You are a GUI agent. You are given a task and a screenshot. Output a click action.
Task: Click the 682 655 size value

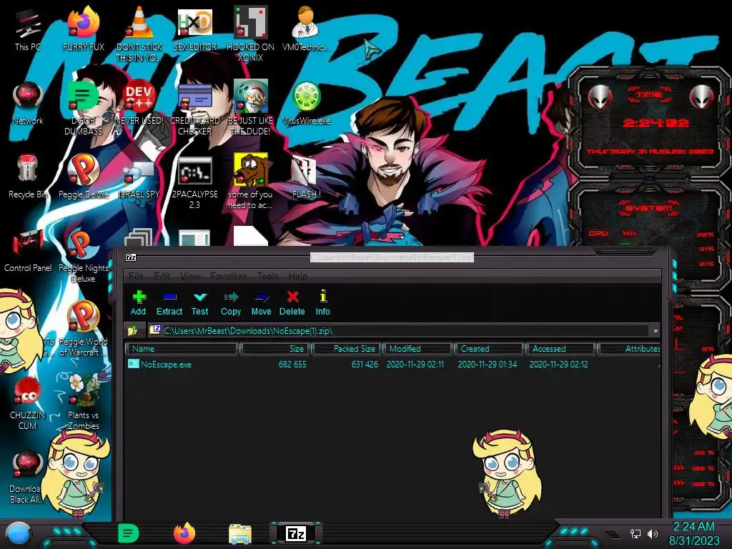click(292, 364)
